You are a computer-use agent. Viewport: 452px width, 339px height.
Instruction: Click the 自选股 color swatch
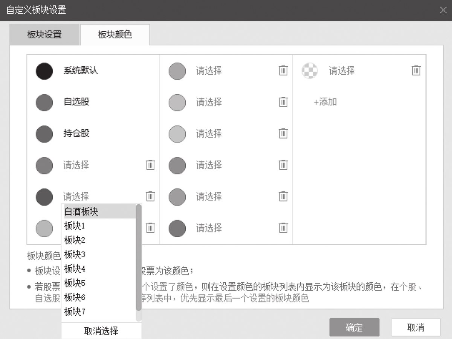44,102
